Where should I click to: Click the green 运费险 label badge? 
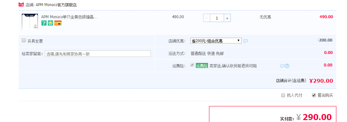(x=202, y=65)
